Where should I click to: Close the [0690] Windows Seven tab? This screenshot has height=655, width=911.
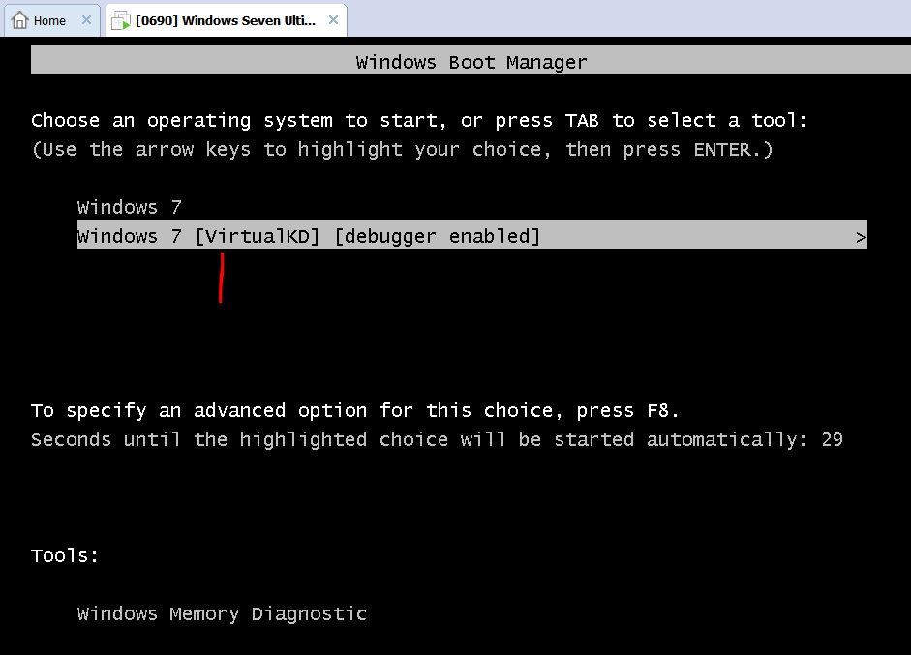click(334, 20)
